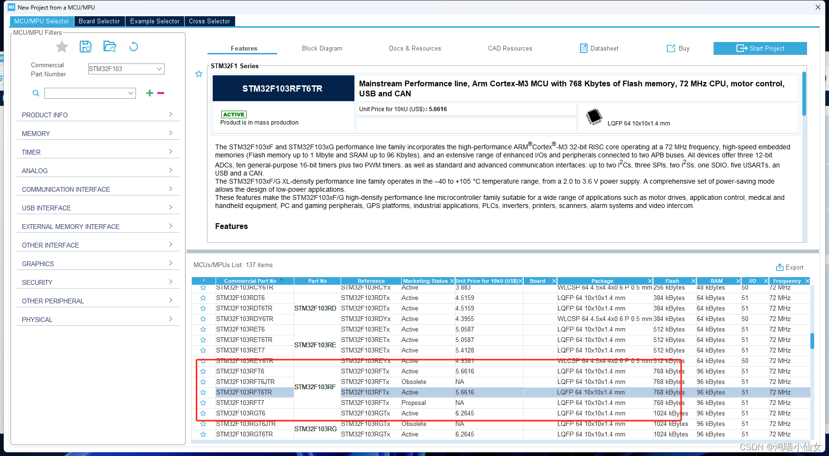Sort by Commercial Part No header
Image resolution: width=829 pixels, height=456 pixels.
(x=255, y=281)
